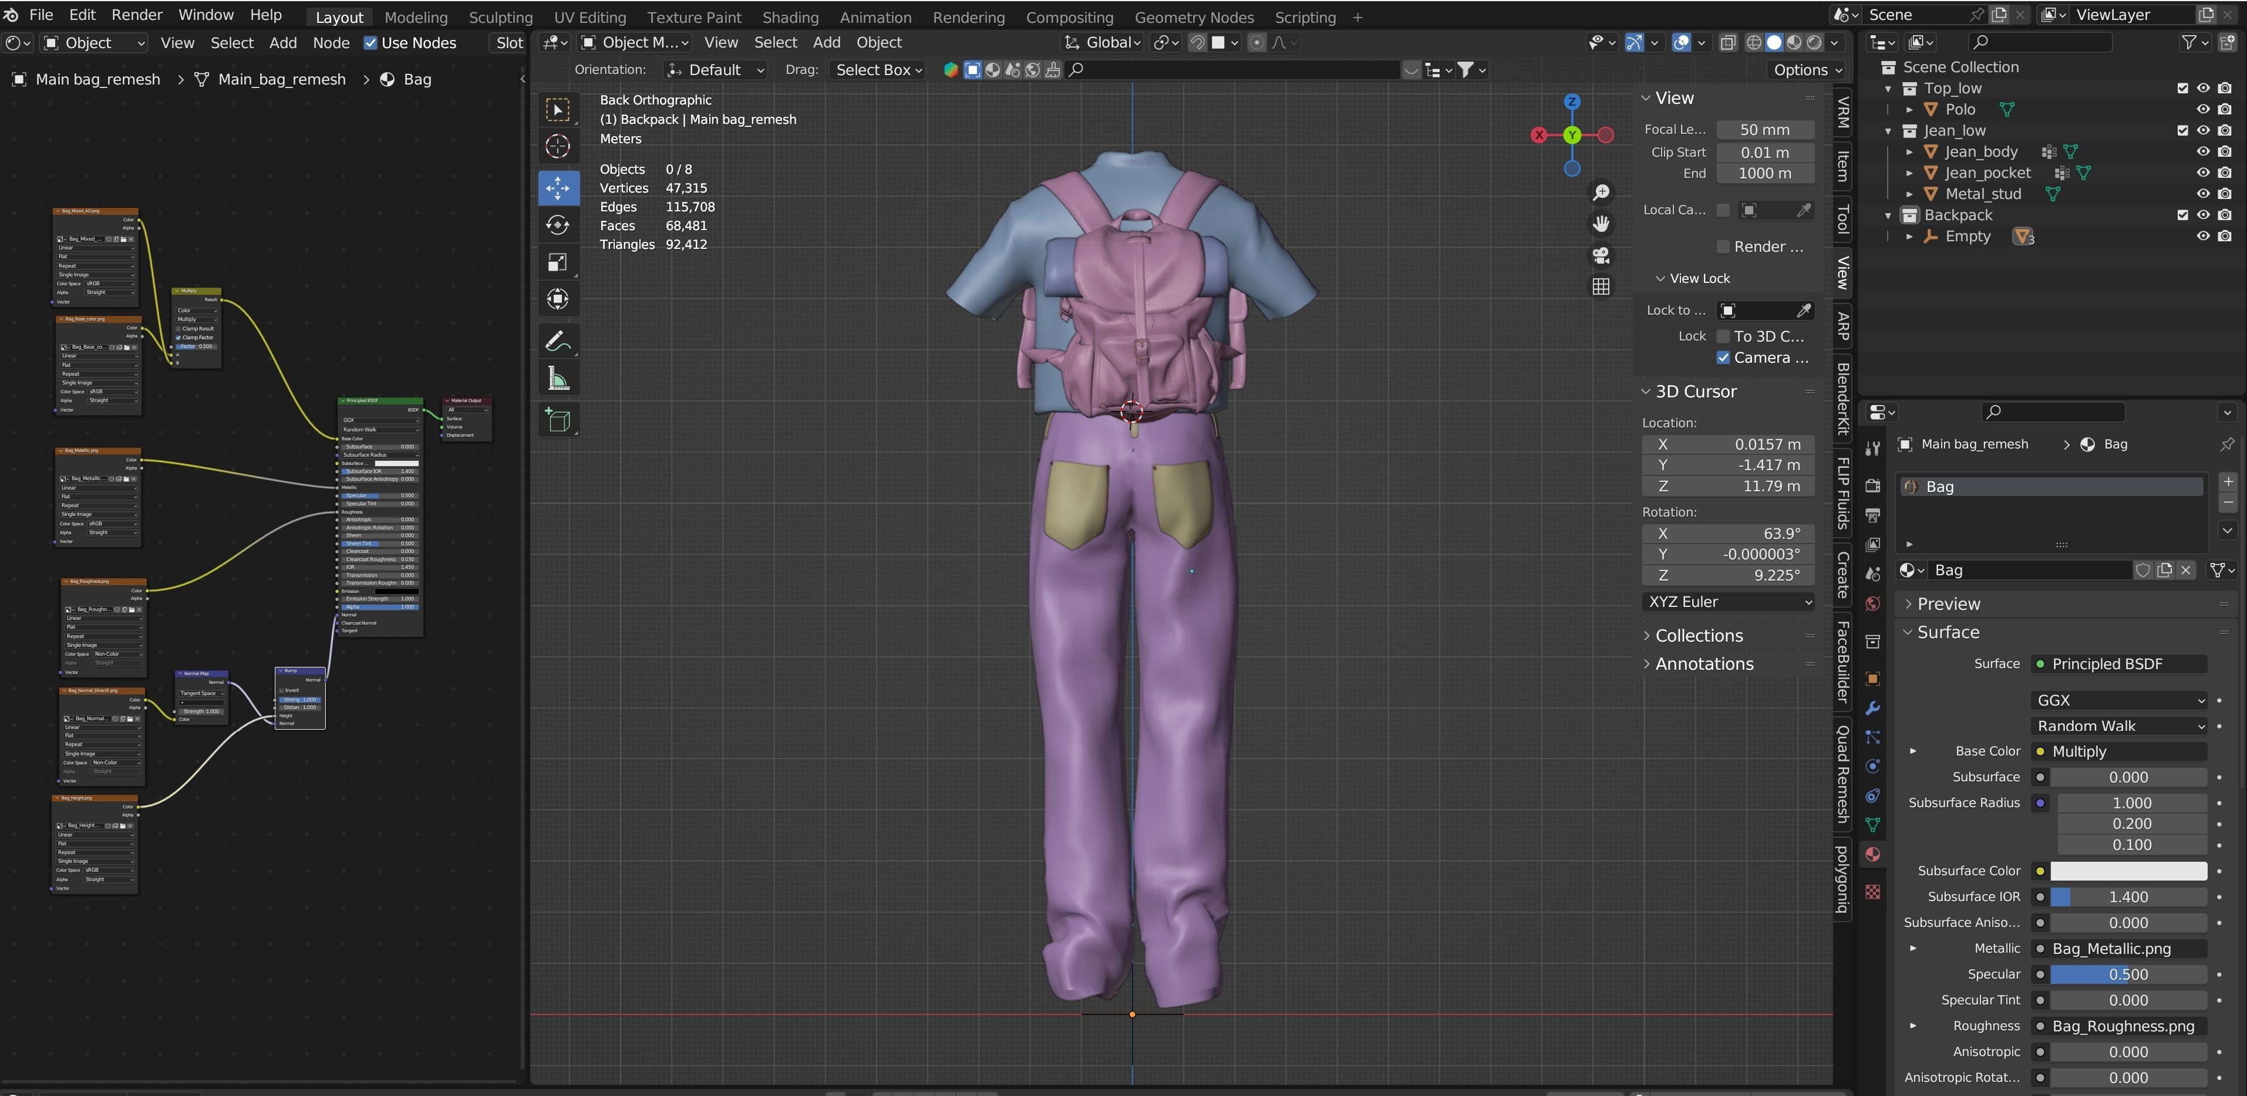Select the Move tool in viewport toolbar
The height and width of the screenshot is (1096, 2247).
pos(558,187)
